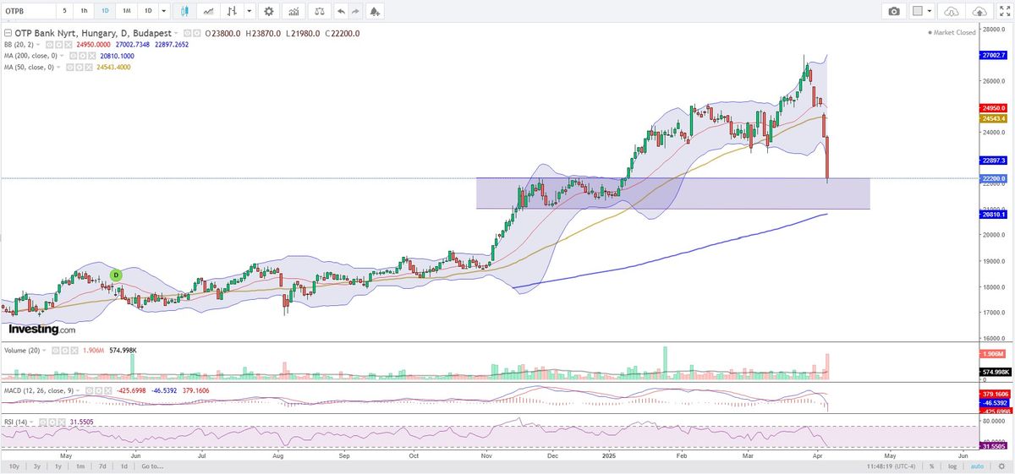
Task: Collapse the OTP Bank legend box
Action: 8,33
